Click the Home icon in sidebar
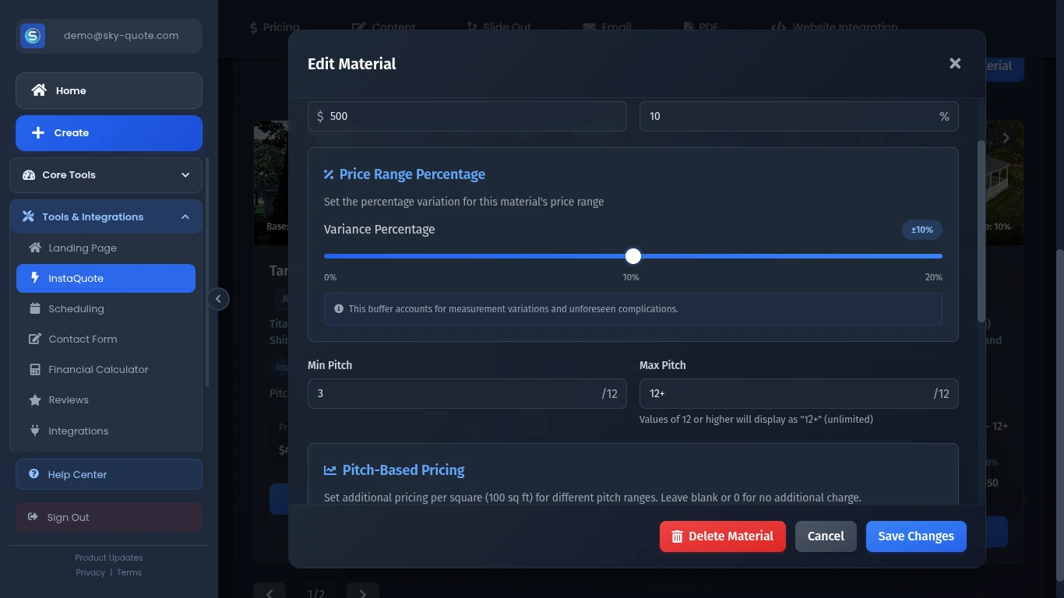Viewport: 1064px width, 598px height. [x=38, y=90]
